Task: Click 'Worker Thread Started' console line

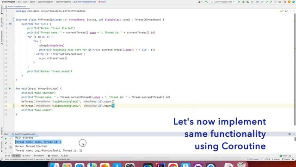Action: [x=31, y=147]
